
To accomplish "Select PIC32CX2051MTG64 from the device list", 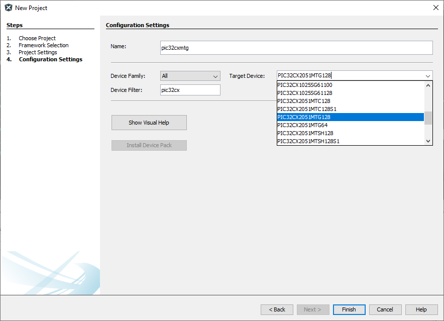I will 350,125.
